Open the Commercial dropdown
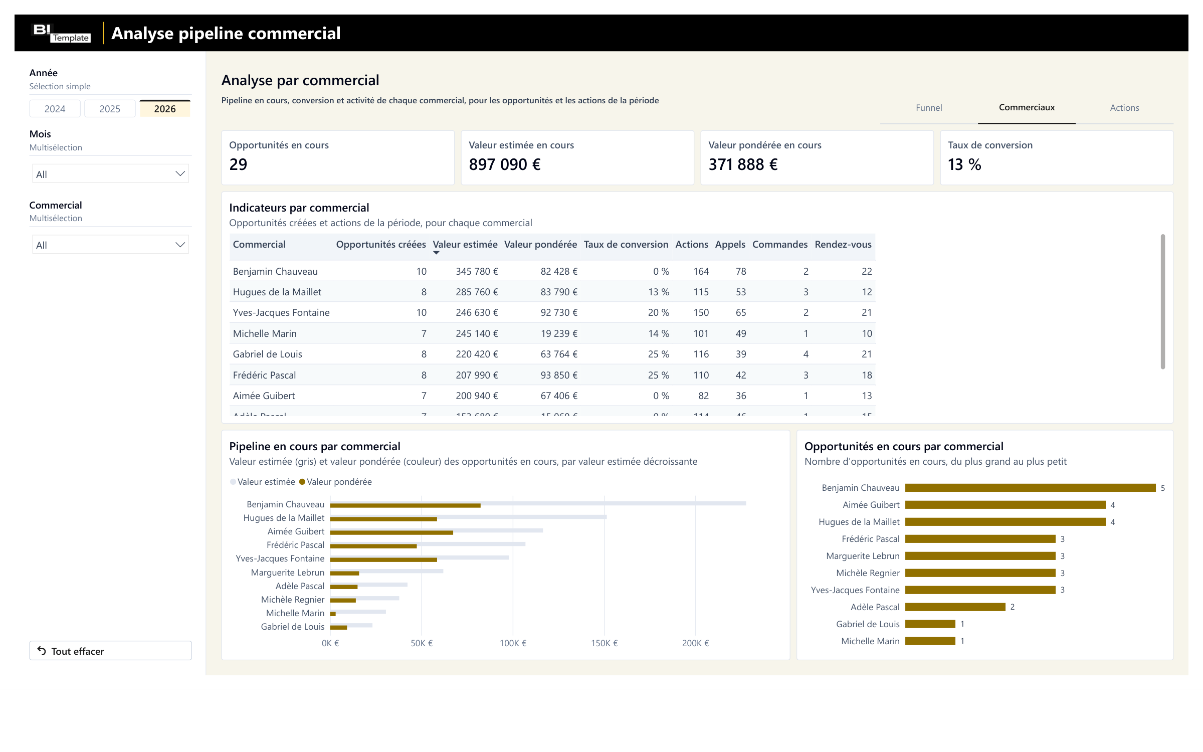The image size is (1203, 752). [x=110, y=245]
